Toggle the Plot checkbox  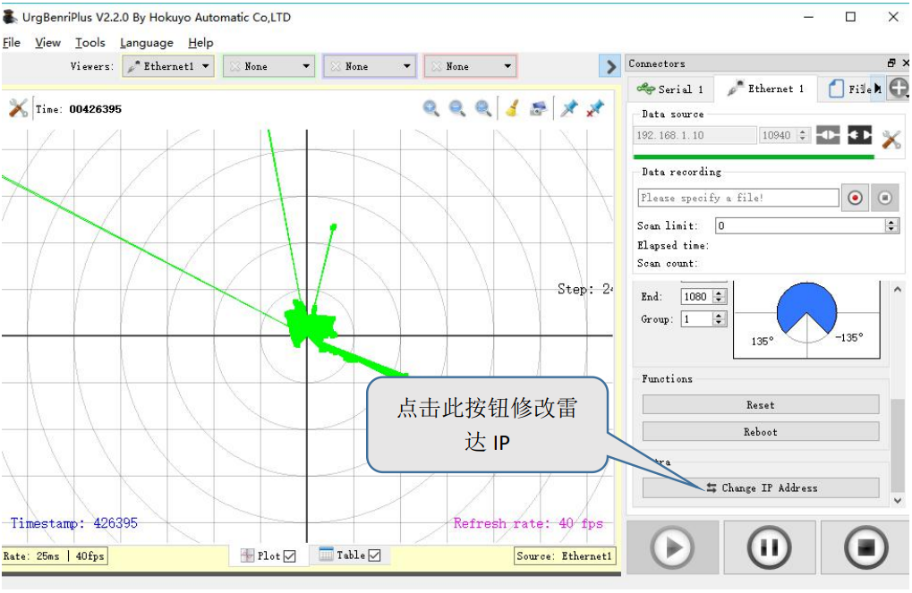[x=289, y=556]
